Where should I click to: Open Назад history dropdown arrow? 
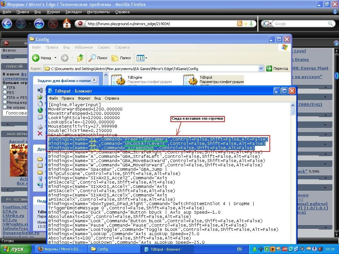tap(55, 58)
